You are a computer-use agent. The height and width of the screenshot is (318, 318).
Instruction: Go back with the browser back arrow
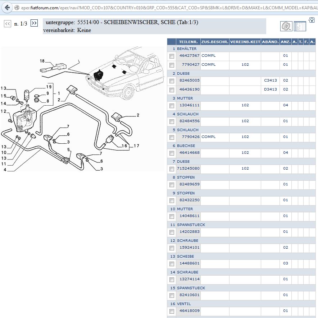click(x=7, y=8)
